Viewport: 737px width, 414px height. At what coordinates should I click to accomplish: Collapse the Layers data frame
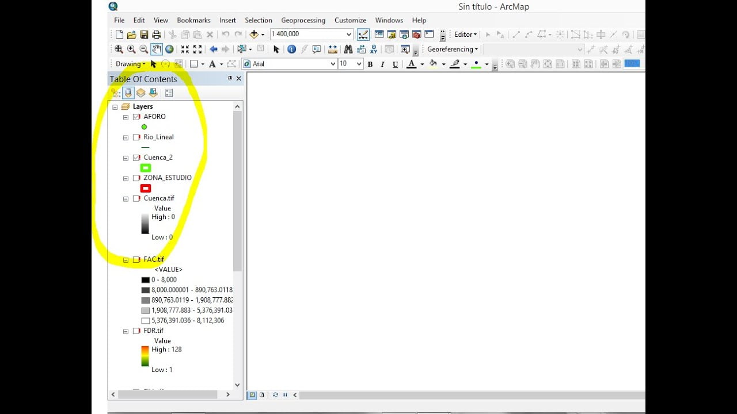[x=115, y=107]
